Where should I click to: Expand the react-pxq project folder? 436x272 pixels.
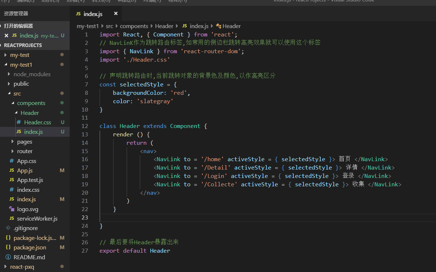tap(22, 267)
